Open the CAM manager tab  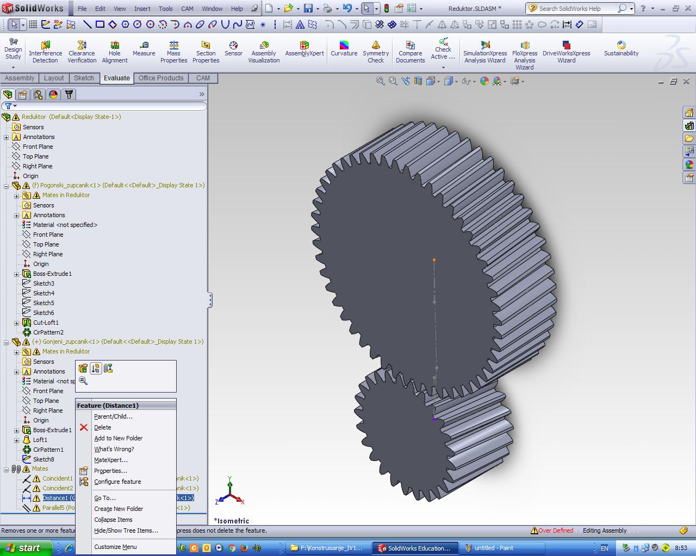(x=69, y=94)
